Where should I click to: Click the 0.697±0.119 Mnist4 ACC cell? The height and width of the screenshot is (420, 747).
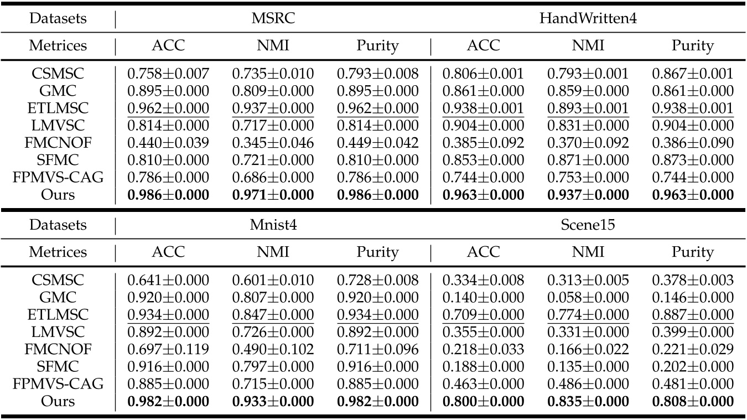168,350
